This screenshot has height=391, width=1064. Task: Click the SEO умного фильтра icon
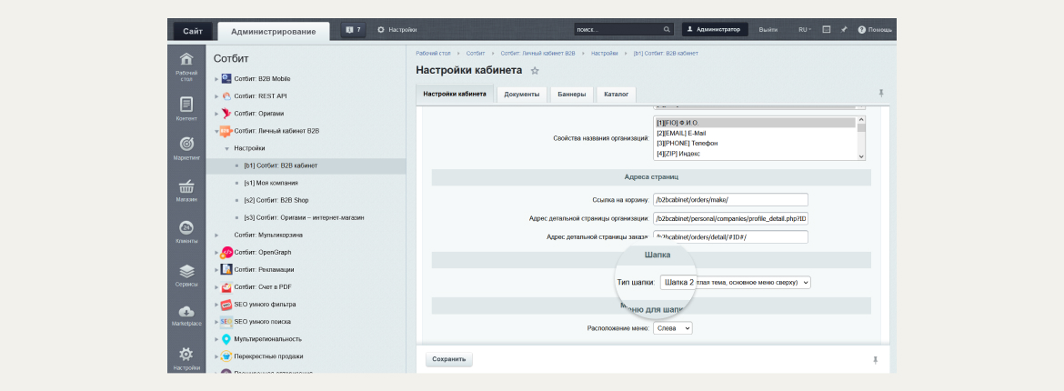(226, 304)
